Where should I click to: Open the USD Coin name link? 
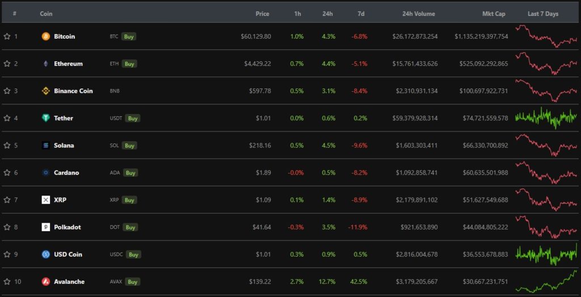[x=68, y=254]
